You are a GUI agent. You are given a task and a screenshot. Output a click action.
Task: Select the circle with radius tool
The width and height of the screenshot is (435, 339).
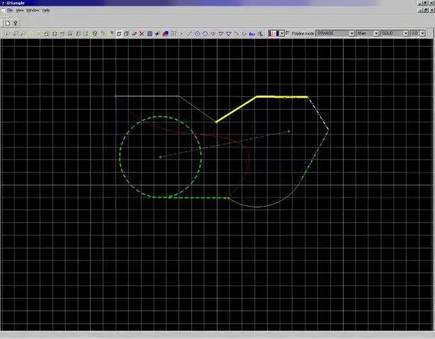(197, 34)
